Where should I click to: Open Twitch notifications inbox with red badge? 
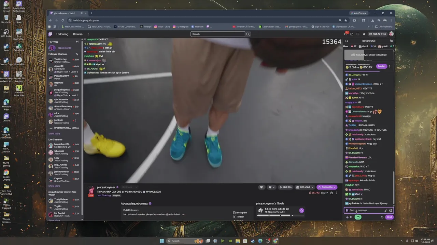tap(346, 34)
